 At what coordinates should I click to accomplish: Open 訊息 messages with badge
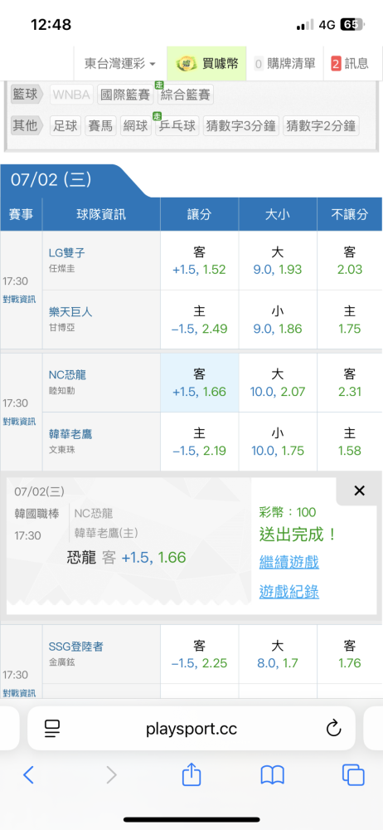350,64
